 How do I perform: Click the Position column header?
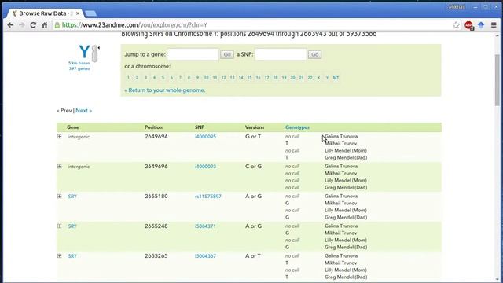153,127
